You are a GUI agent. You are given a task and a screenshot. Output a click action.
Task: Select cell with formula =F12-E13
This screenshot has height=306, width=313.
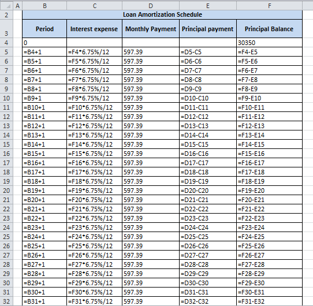(269, 126)
